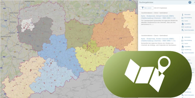The width and height of the screenshot is (195, 98).
Task: Click the Gera map label
Action: pyautogui.click(x=14, y=57)
